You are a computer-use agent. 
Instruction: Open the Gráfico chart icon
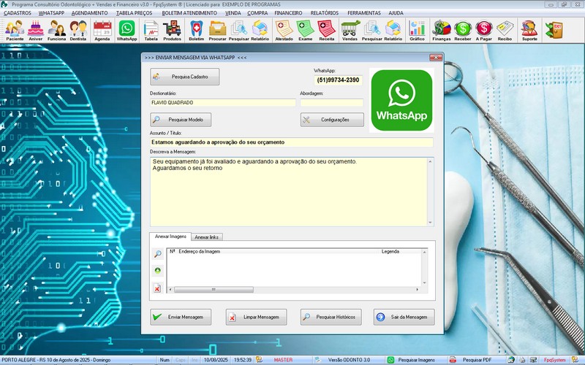click(x=417, y=29)
